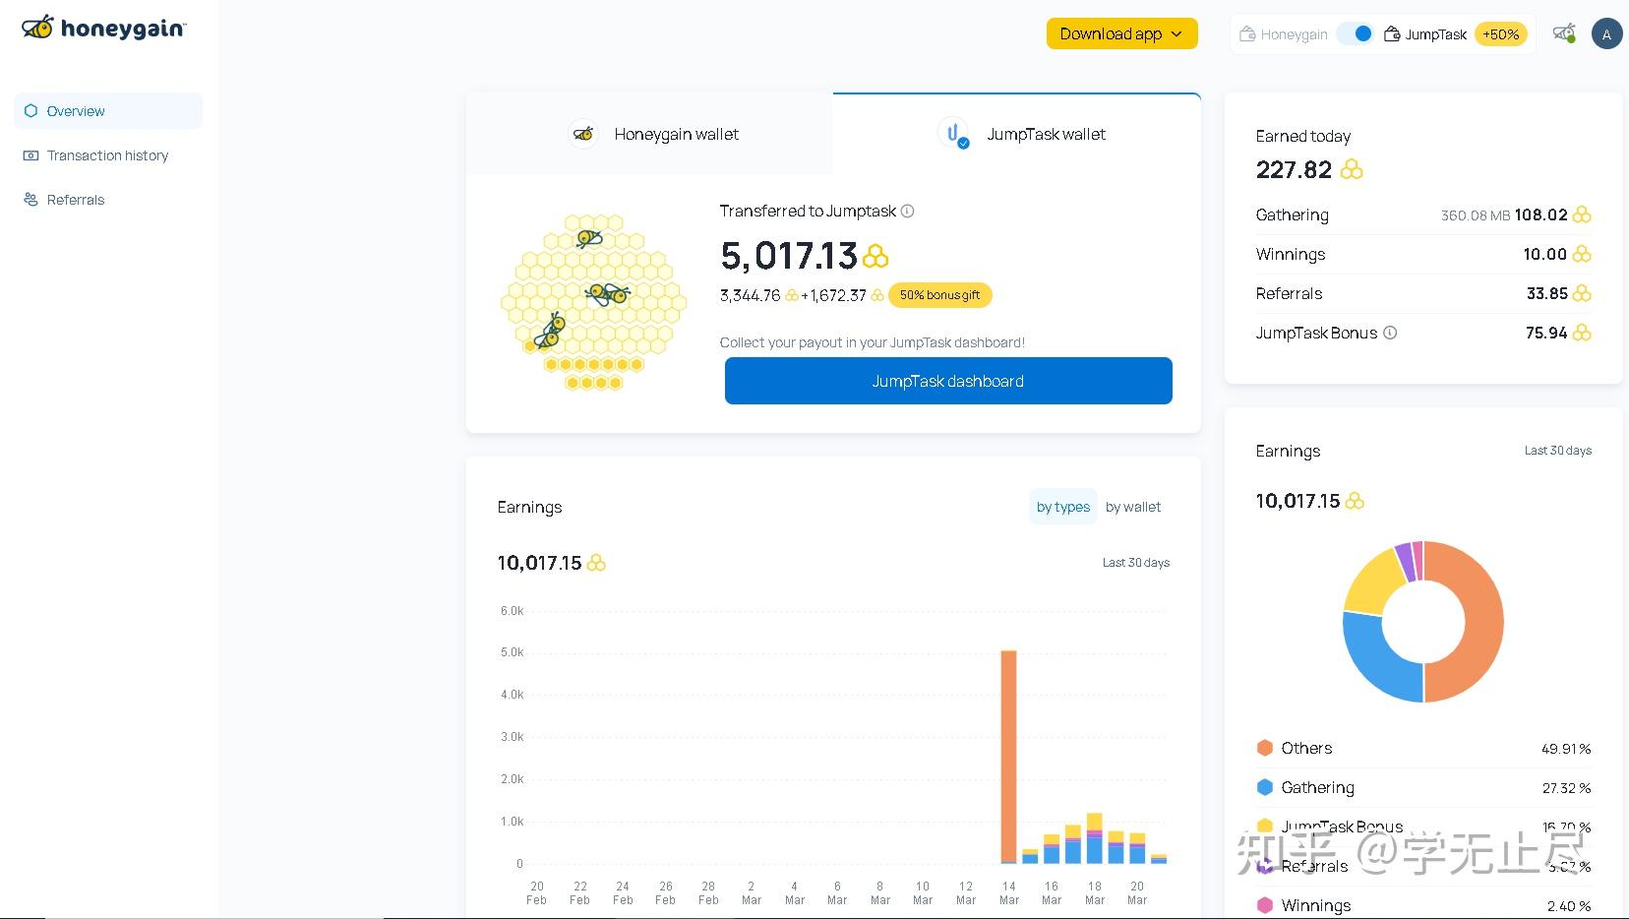This screenshot has height=919, width=1629.
Task: Toggle the Honeygain/JumpTask wallet switch
Action: (1356, 33)
